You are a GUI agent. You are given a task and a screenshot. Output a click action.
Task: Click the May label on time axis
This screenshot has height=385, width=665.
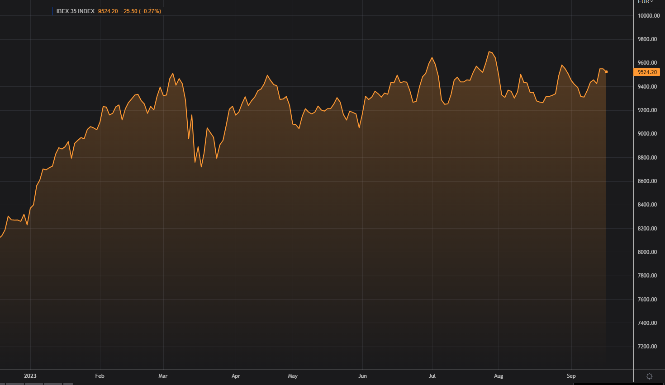pos(293,376)
